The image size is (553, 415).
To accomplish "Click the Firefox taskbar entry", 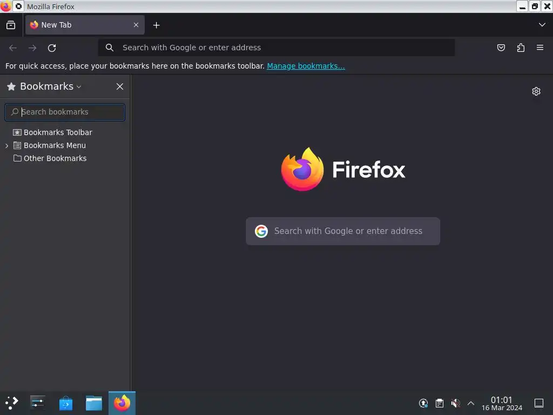I will 122,403.
